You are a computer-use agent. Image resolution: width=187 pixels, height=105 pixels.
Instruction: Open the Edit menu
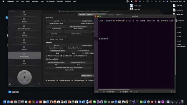click(22, 1)
